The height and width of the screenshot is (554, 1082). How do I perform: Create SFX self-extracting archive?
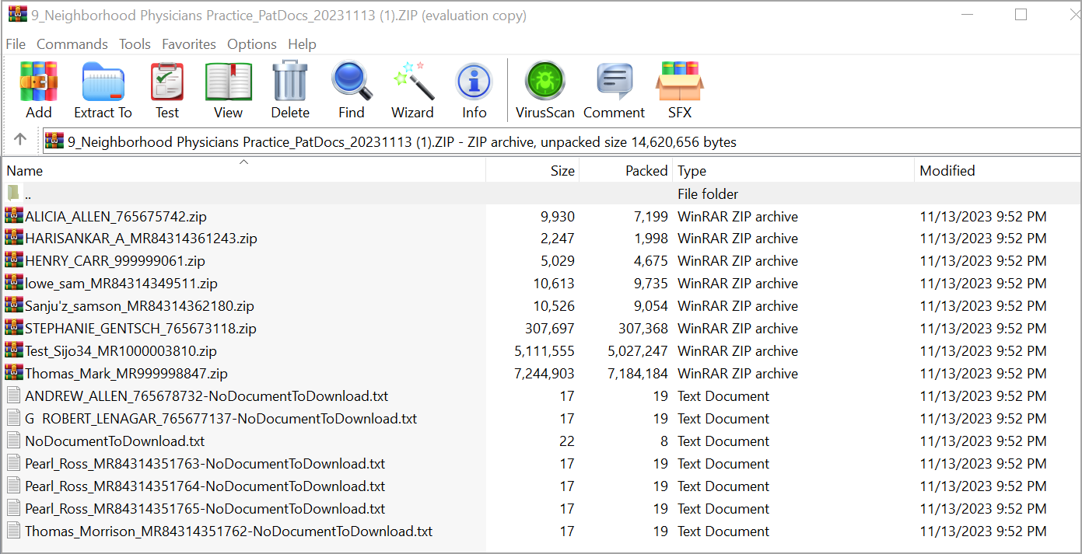[680, 91]
